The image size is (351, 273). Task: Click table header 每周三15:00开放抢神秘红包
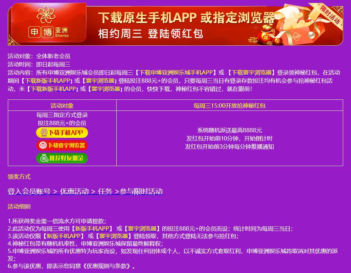click(x=229, y=105)
